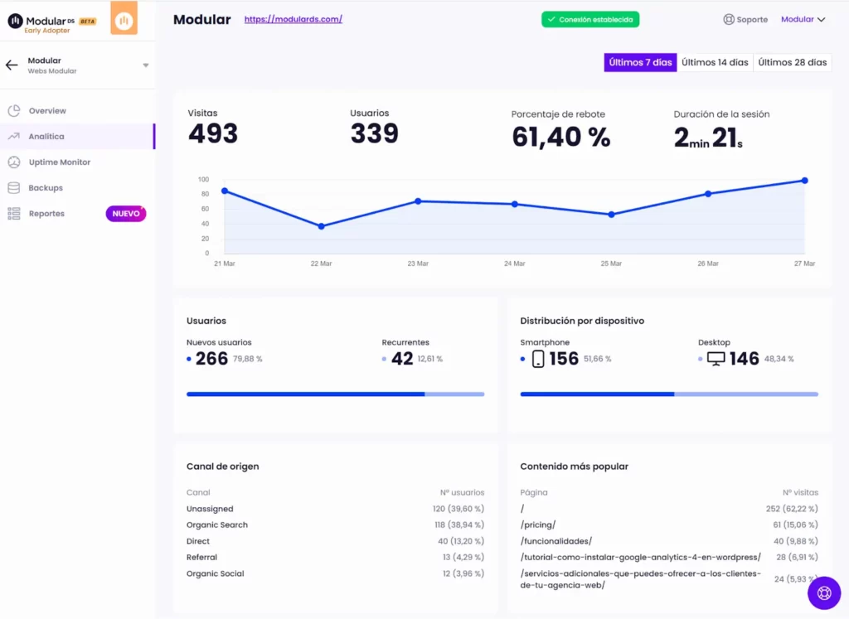This screenshot has width=849, height=619.
Task: Click the 27 Mar data point on the chart
Action: pos(803,180)
